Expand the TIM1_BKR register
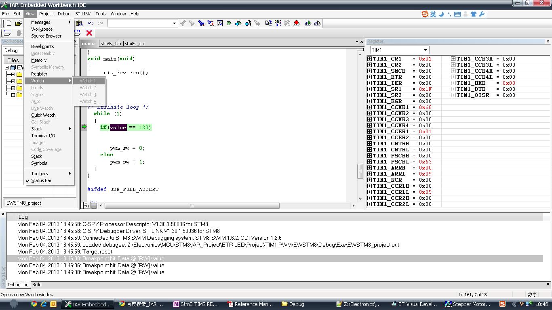552x310 pixels. [453, 83]
